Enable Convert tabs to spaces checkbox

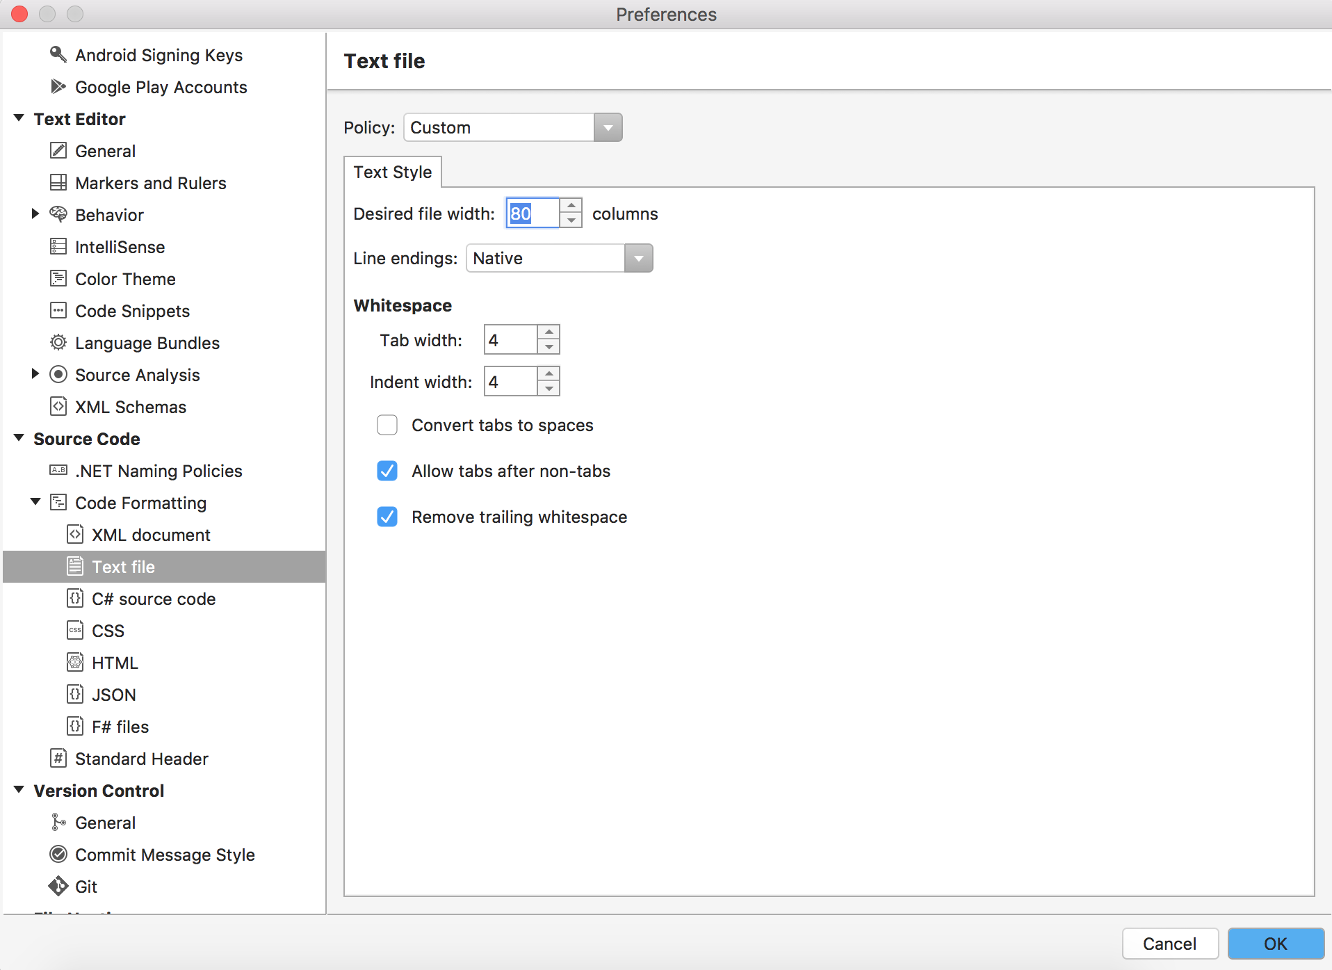point(387,425)
